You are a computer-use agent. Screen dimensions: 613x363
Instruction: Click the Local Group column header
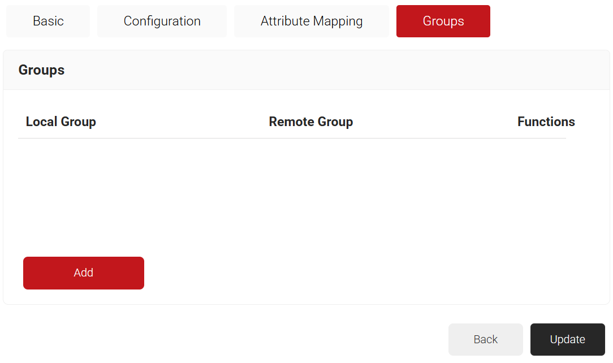pyautogui.click(x=61, y=122)
